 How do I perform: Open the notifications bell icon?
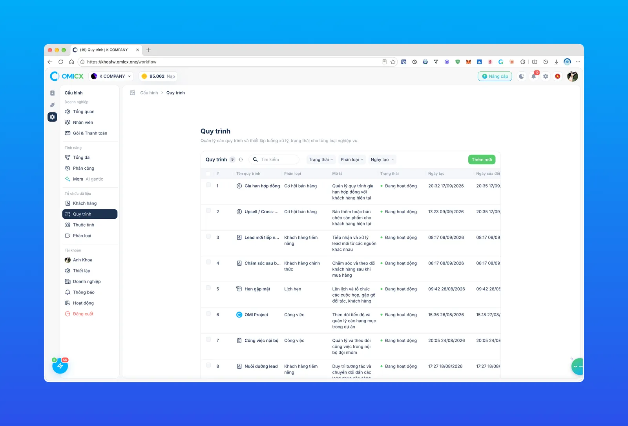[534, 76]
